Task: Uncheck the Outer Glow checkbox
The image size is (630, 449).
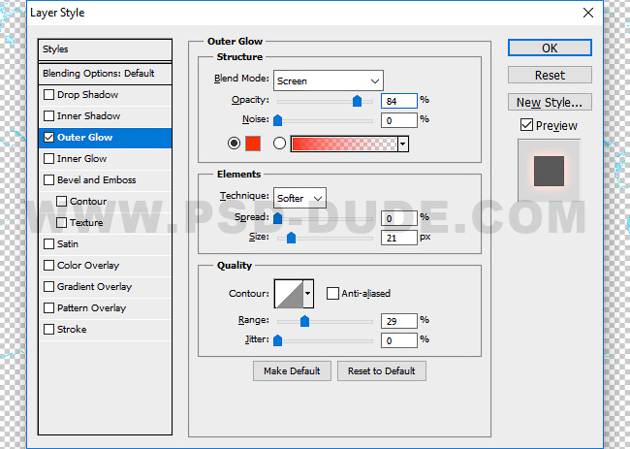Action: [x=48, y=137]
